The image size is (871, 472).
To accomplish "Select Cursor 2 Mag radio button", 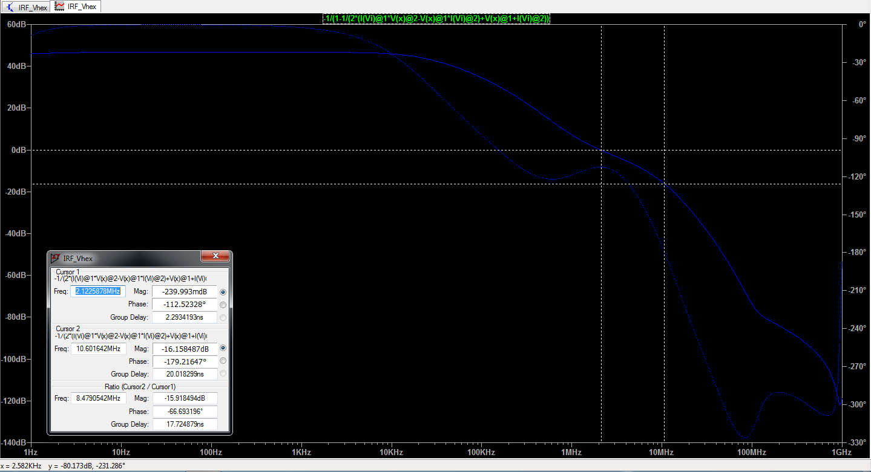I will (223, 349).
